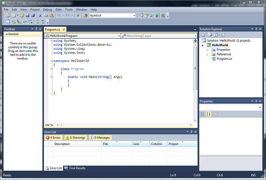Open the Debug menu
This screenshot has width=266, height=180.
tap(47, 9)
